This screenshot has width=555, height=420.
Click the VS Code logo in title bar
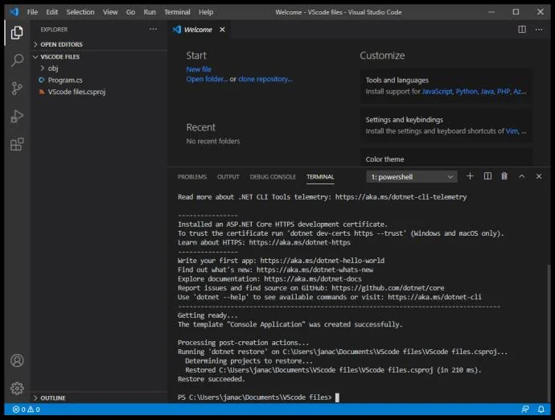click(x=14, y=12)
